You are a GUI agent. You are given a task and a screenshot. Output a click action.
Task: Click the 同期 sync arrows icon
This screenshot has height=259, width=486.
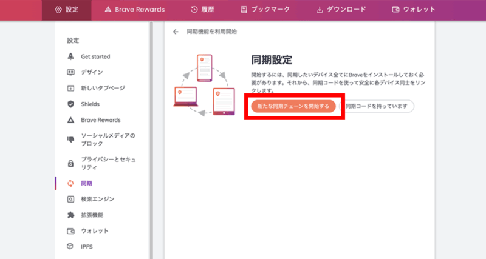70,183
